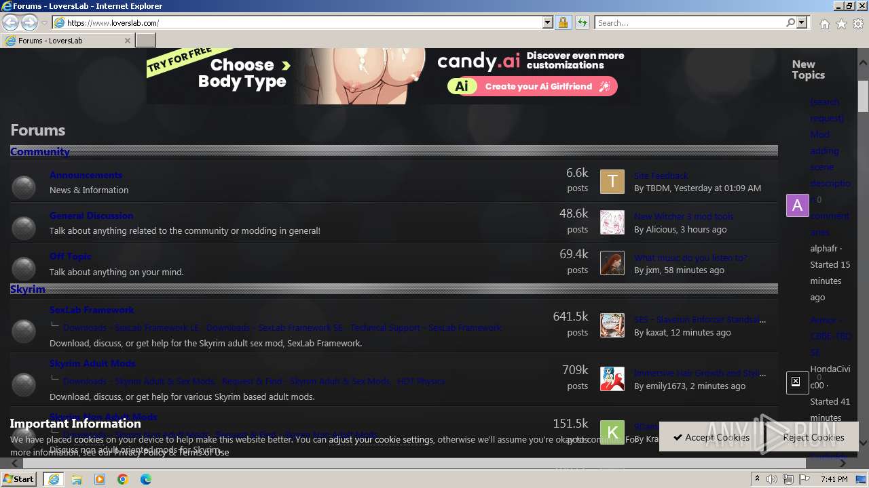Click the address bar URL field

[303, 22]
